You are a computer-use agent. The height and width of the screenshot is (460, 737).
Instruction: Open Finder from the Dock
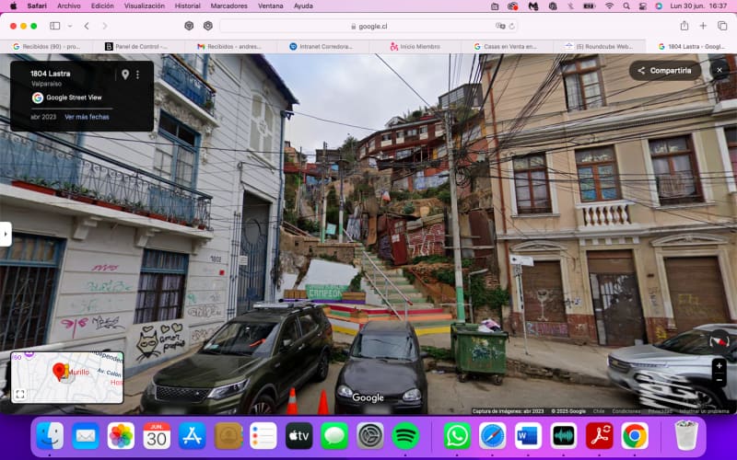(50, 436)
